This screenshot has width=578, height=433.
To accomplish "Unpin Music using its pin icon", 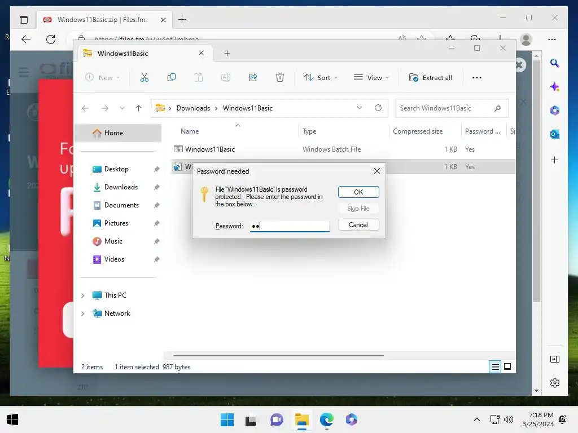I will coord(157,241).
